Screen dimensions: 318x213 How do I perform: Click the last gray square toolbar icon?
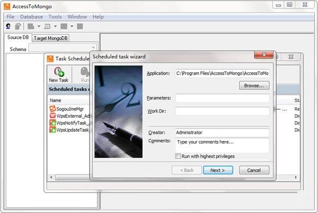pyautogui.click(x=80, y=26)
